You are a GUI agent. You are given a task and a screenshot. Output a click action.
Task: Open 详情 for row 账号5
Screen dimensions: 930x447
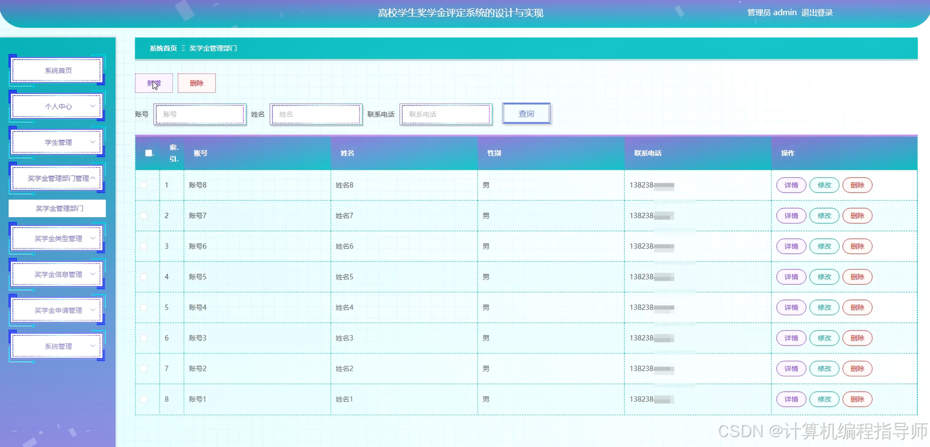[791, 277]
